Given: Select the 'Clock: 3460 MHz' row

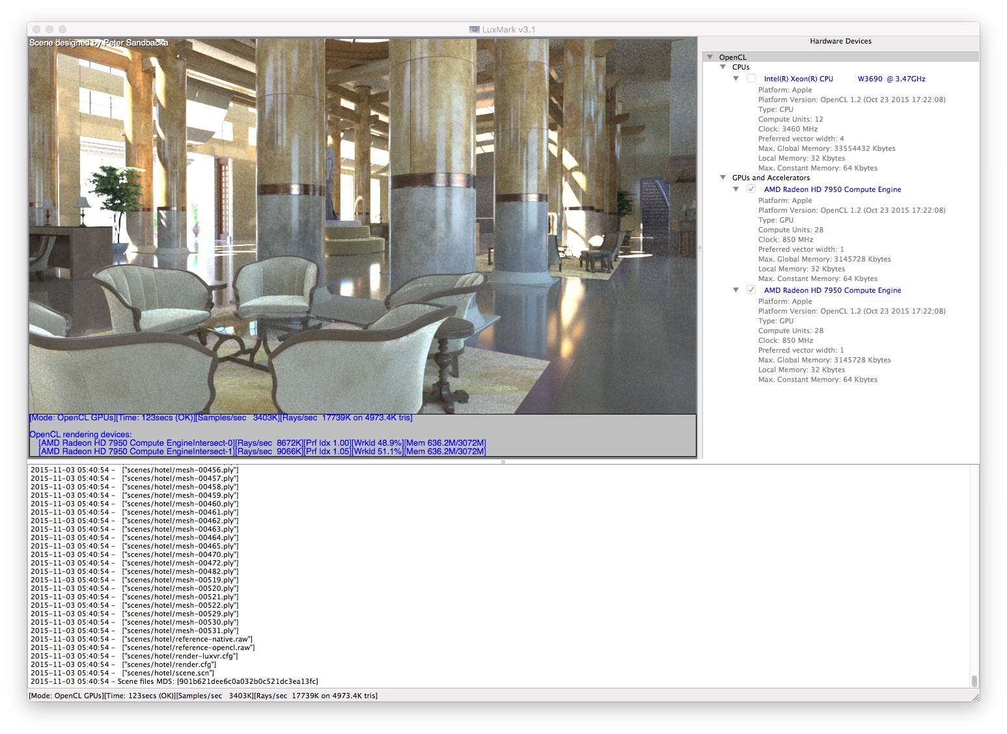Looking at the screenshot, I should tap(788, 129).
